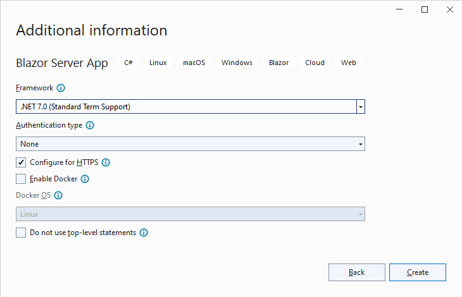This screenshot has width=462, height=297.
Task: Minimize the dialog window
Action: coord(399,9)
